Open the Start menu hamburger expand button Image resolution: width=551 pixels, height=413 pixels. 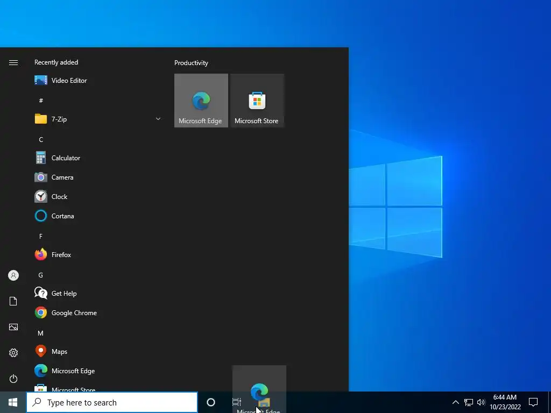pyautogui.click(x=13, y=62)
